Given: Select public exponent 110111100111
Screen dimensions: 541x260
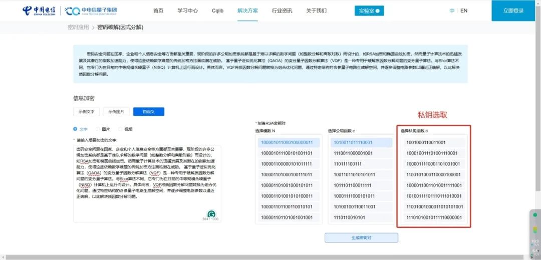Looking at the screenshot, I should [361, 164].
